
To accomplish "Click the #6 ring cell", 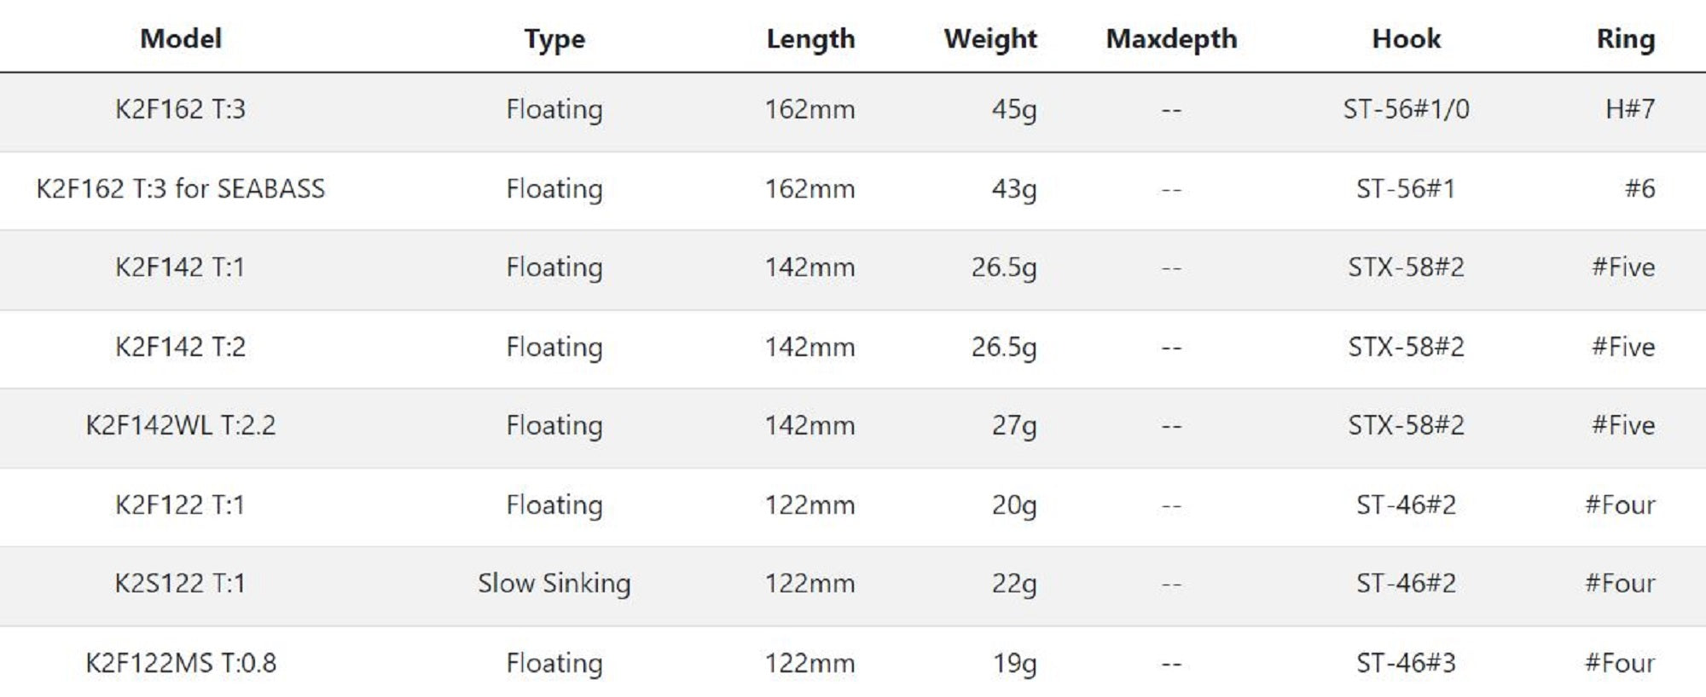I will pos(1639,188).
